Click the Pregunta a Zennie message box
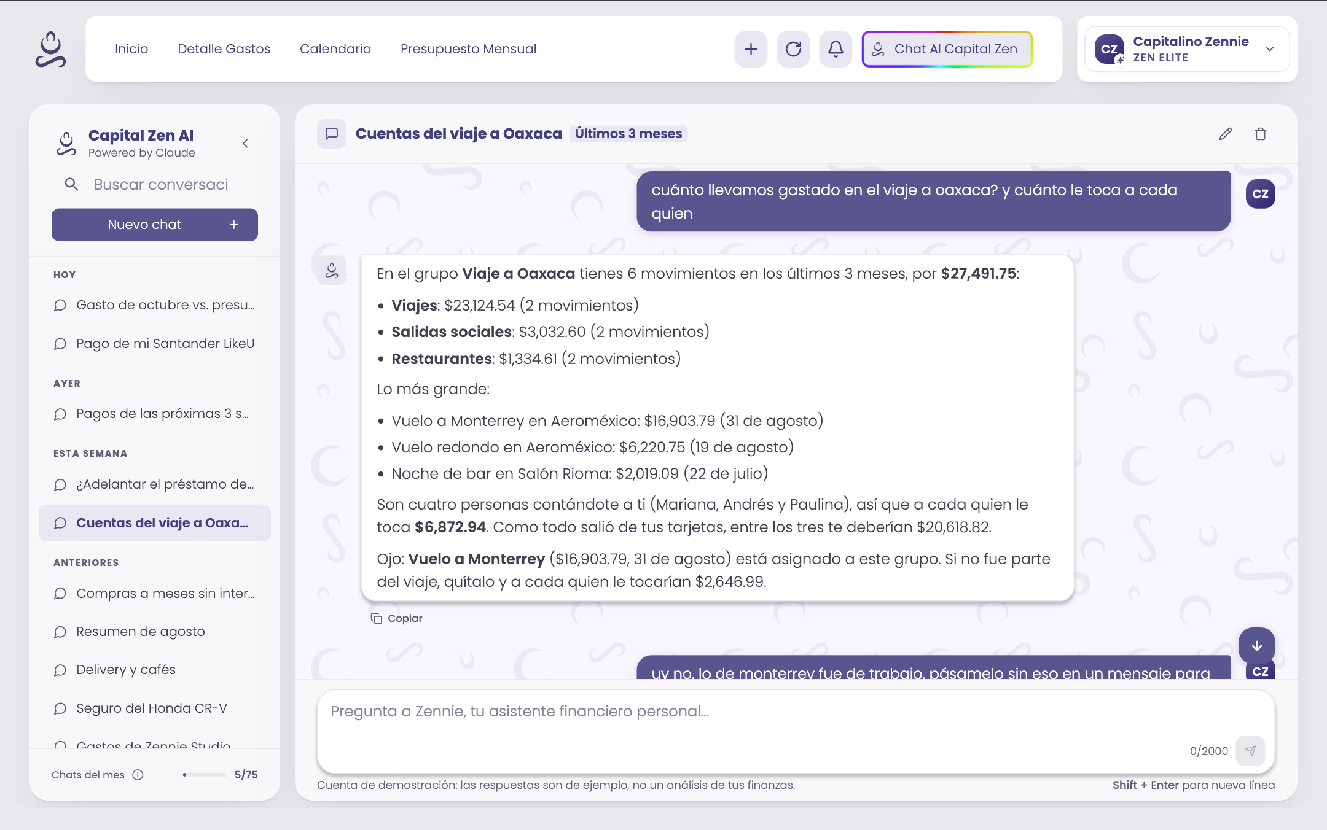The width and height of the screenshot is (1327, 830). click(x=796, y=731)
